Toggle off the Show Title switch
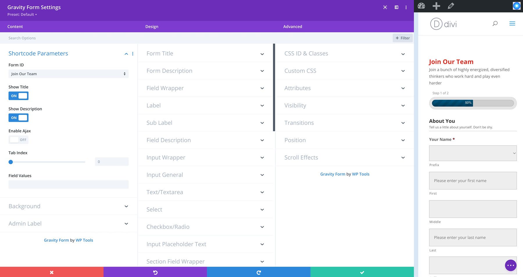523x277 pixels. pyautogui.click(x=18, y=96)
